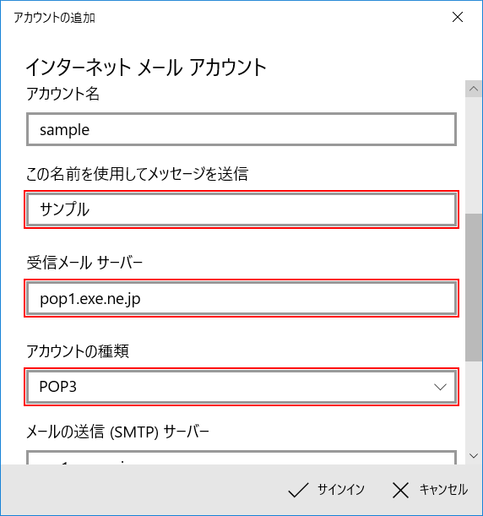This screenshot has width=483, height=516.
Task: Click the scrollbar up arrow
Action: click(x=474, y=89)
